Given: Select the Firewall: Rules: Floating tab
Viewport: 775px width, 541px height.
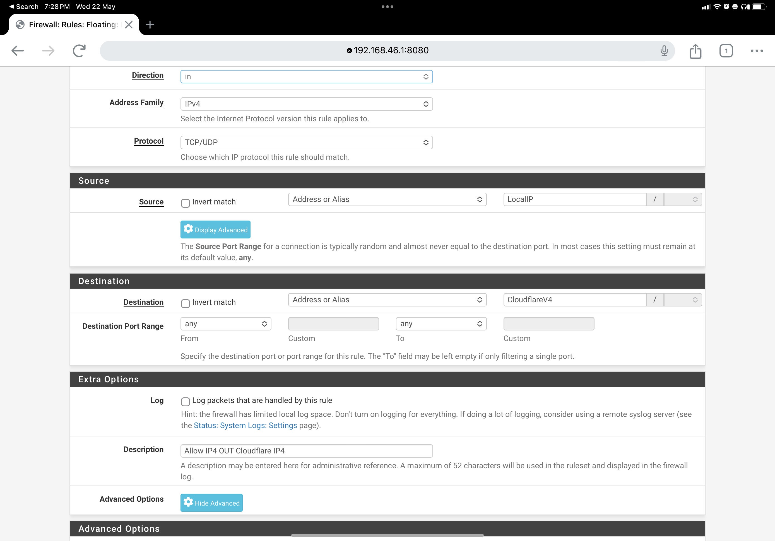Looking at the screenshot, I should pos(73,25).
